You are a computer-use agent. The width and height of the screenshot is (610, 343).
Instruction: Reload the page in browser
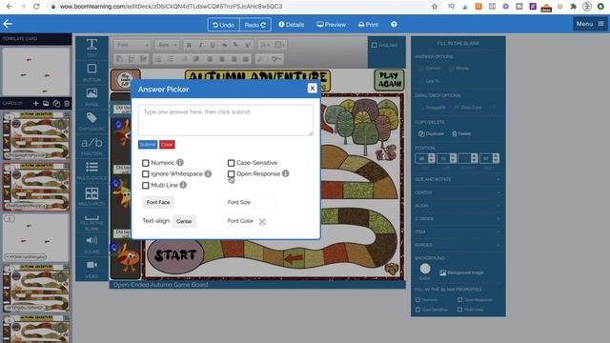36,7
